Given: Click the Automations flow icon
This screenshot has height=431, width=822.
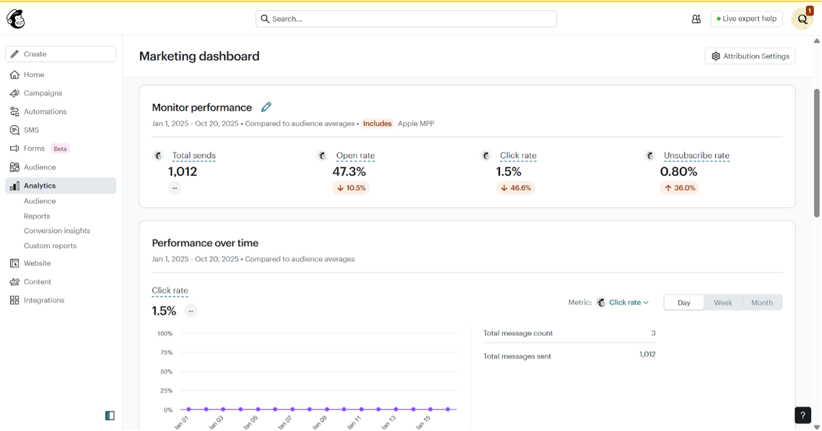Looking at the screenshot, I should click(14, 111).
